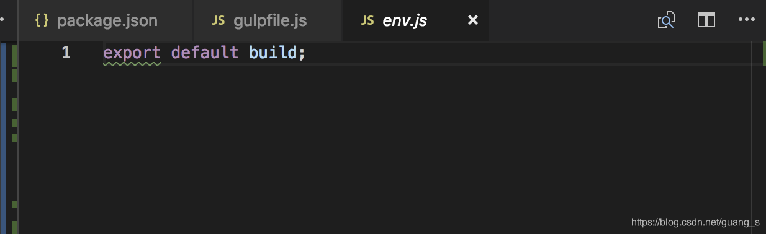The image size is (766, 234).
Task: Click the JS icon on gulpfile.js tab
Action: pos(219,20)
